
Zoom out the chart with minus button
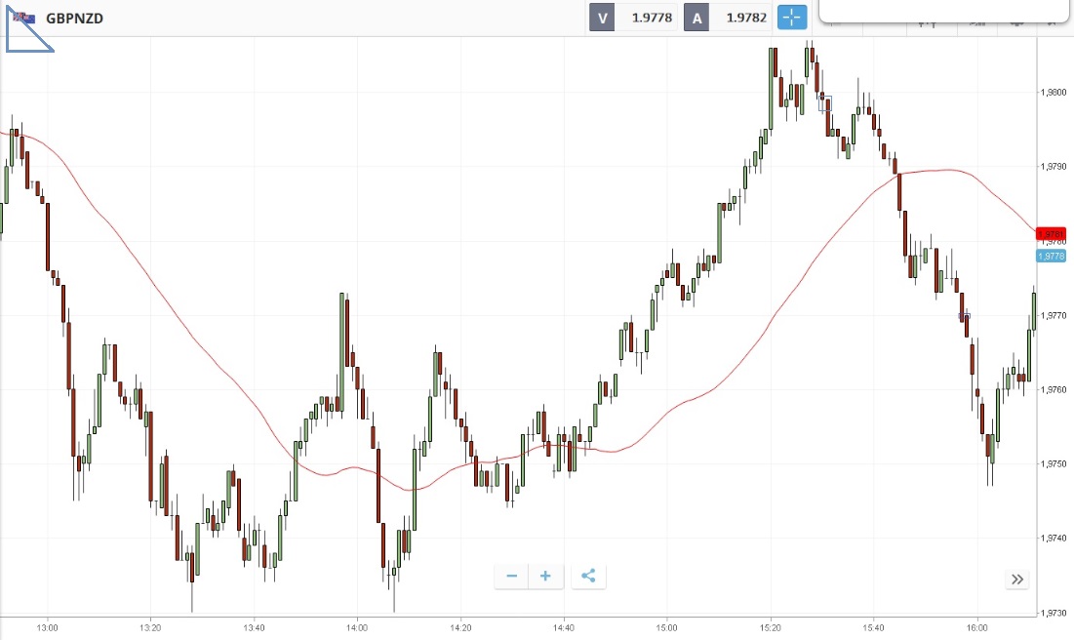[511, 576]
